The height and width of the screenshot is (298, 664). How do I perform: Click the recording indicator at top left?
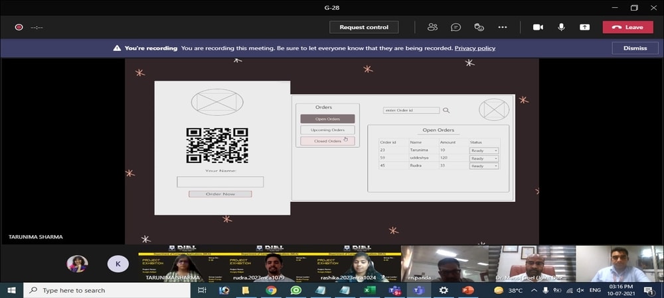click(19, 27)
